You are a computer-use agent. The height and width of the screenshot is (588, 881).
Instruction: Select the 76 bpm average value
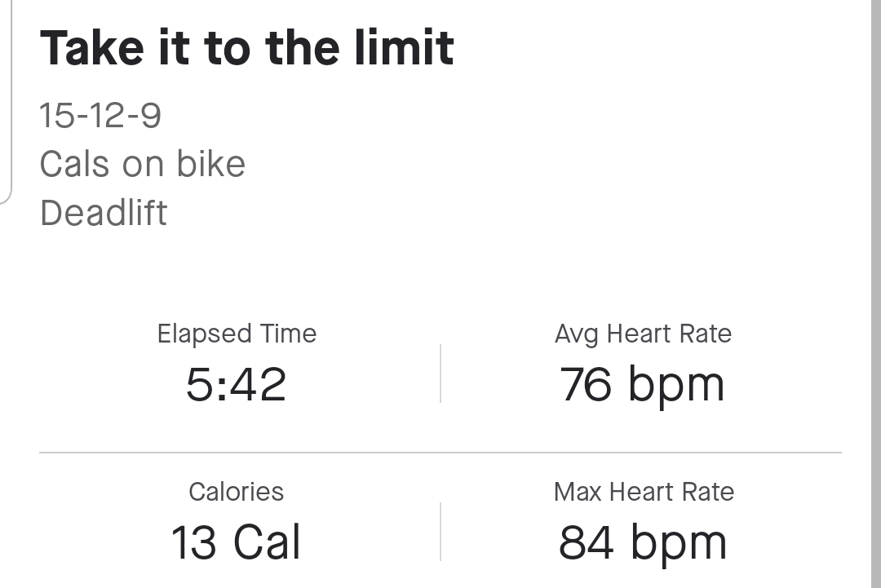(x=642, y=385)
